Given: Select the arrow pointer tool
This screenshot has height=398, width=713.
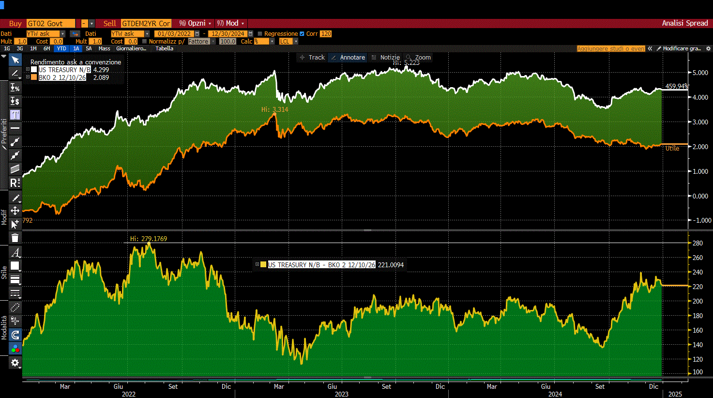Looking at the screenshot, I should (15, 60).
